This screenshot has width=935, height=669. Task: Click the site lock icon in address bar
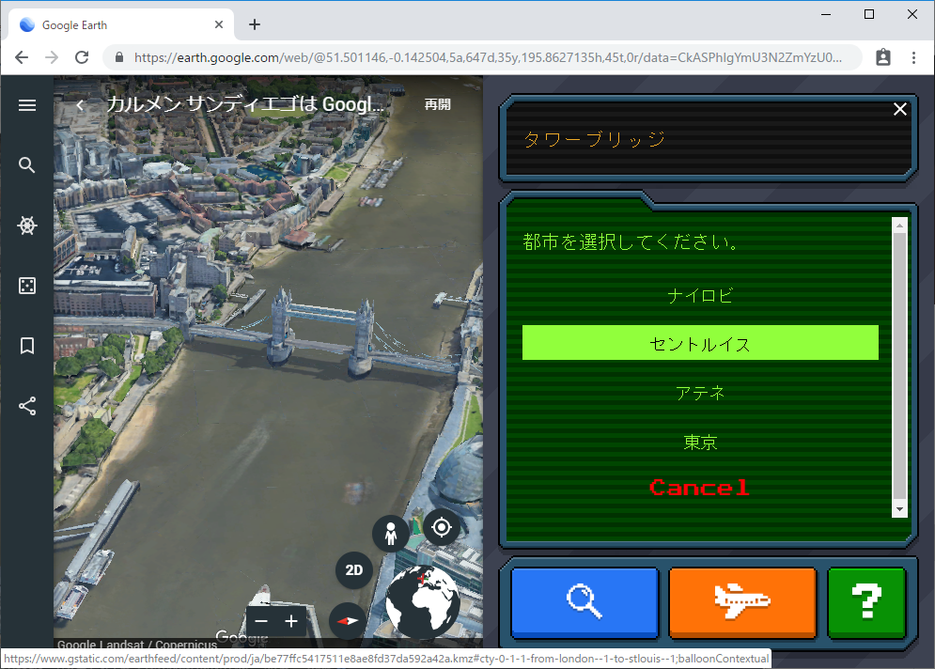click(x=119, y=57)
